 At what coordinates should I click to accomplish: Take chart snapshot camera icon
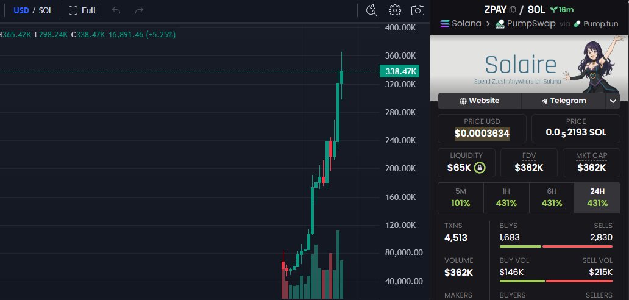click(418, 10)
